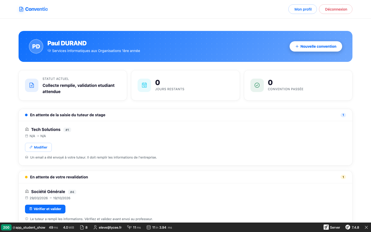Open the 4.0 MiB memory panel
This screenshot has width=371, height=232.
coord(69,227)
